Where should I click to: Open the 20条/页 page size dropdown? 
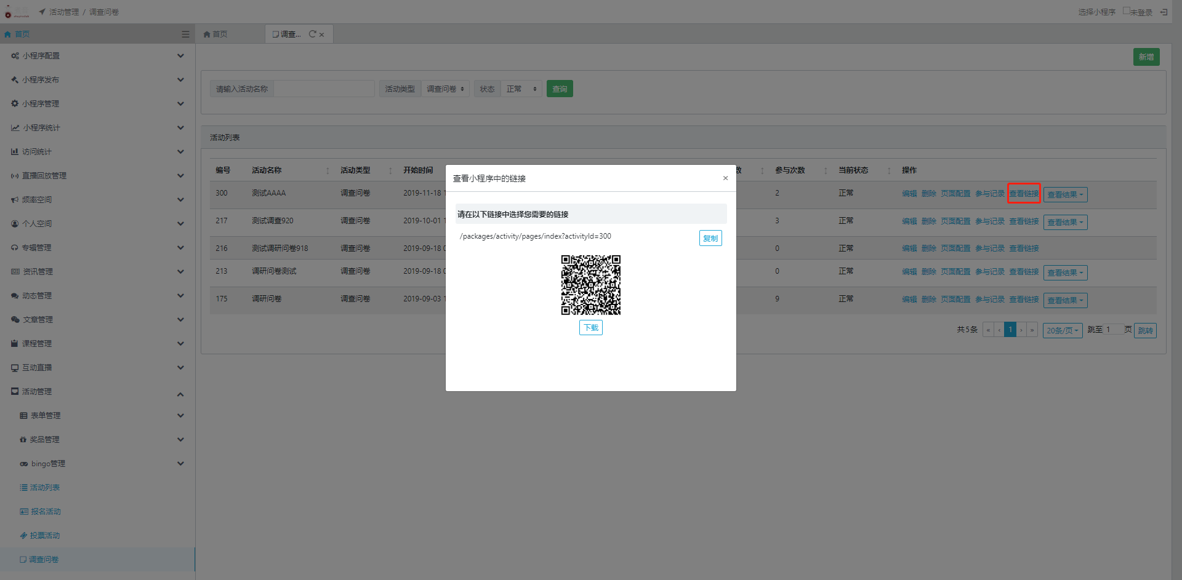coord(1062,331)
